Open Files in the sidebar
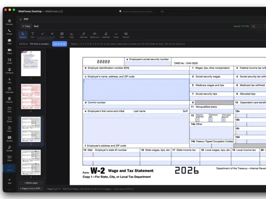 tap(9, 110)
